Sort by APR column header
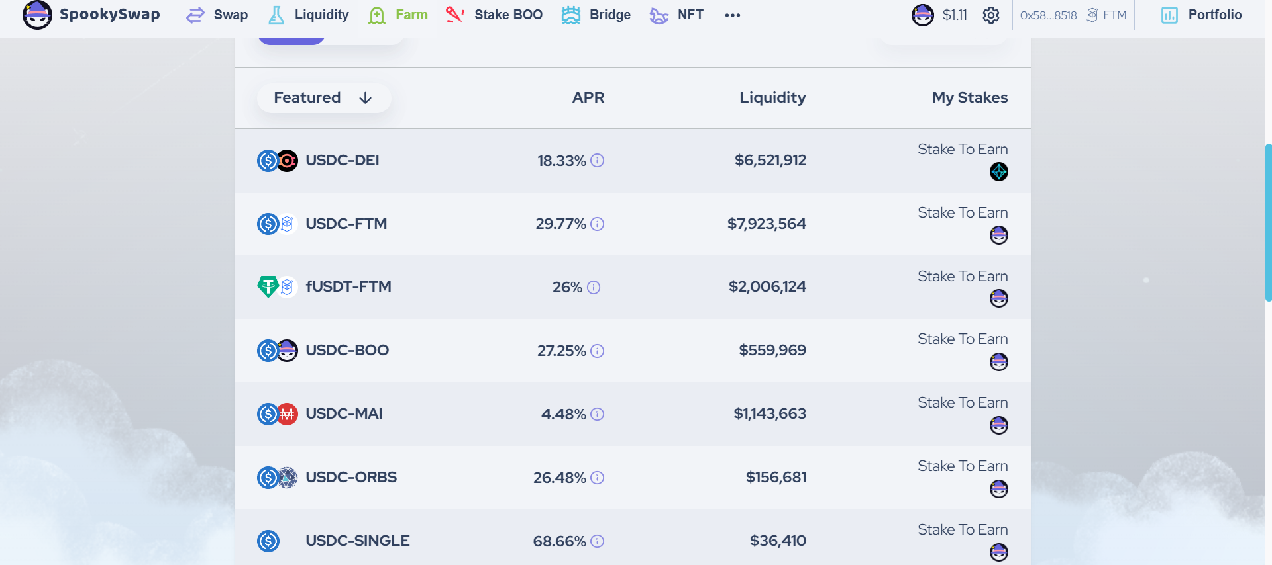The height and width of the screenshot is (565, 1272). (x=588, y=98)
